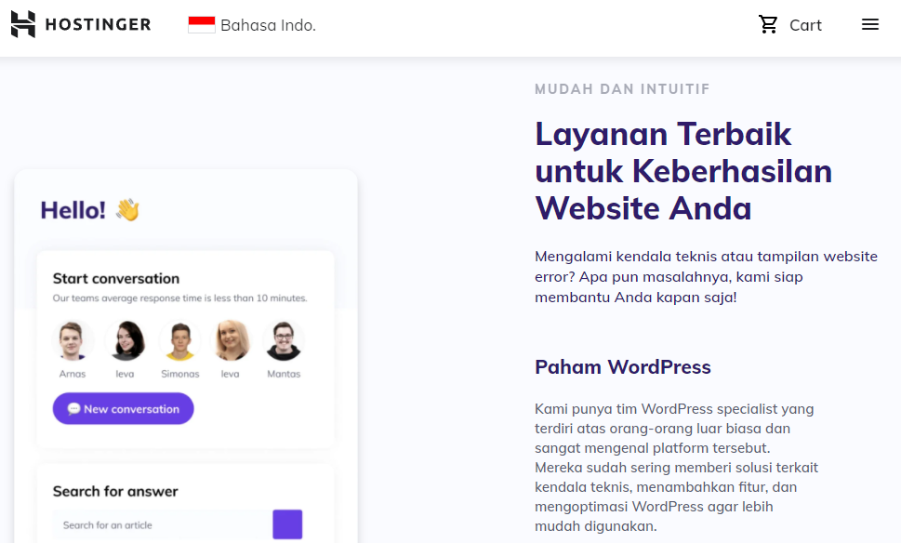
Task: Click the Paham WordPress heading
Action: coord(622,366)
